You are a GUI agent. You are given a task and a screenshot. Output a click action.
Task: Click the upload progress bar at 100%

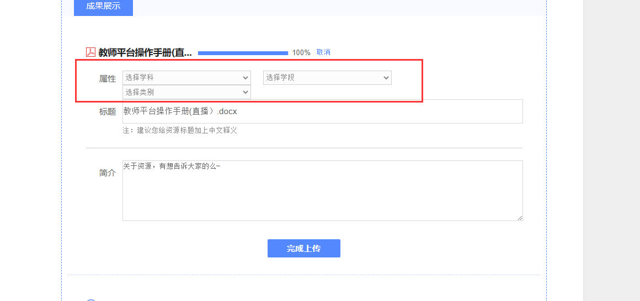[243, 53]
